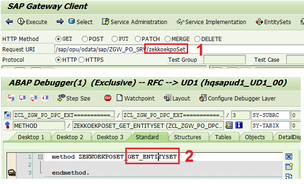Click the Test Group input field
The image size is (304, 184).
[x=225, y=59]
